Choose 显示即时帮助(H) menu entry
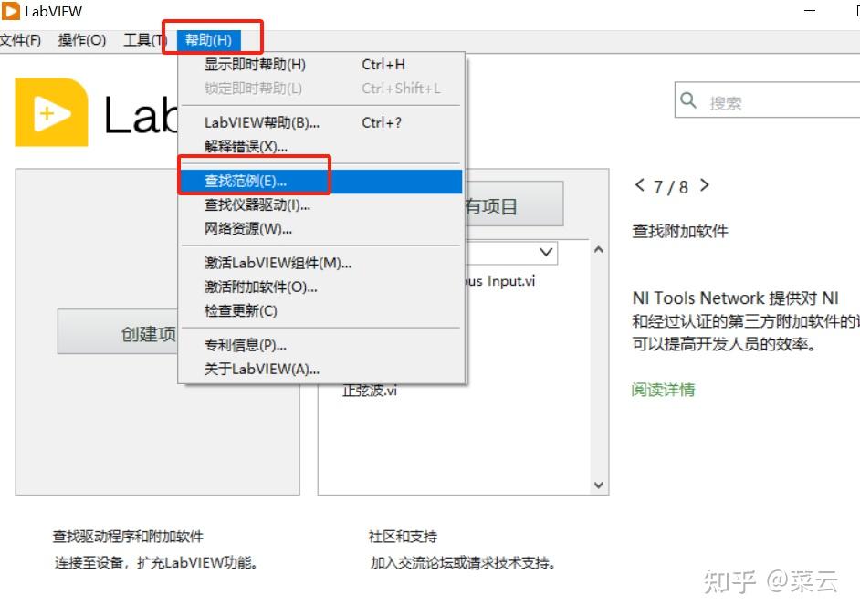Image resolution: width=860 pixels, height=616 pixels. [321, 65]
